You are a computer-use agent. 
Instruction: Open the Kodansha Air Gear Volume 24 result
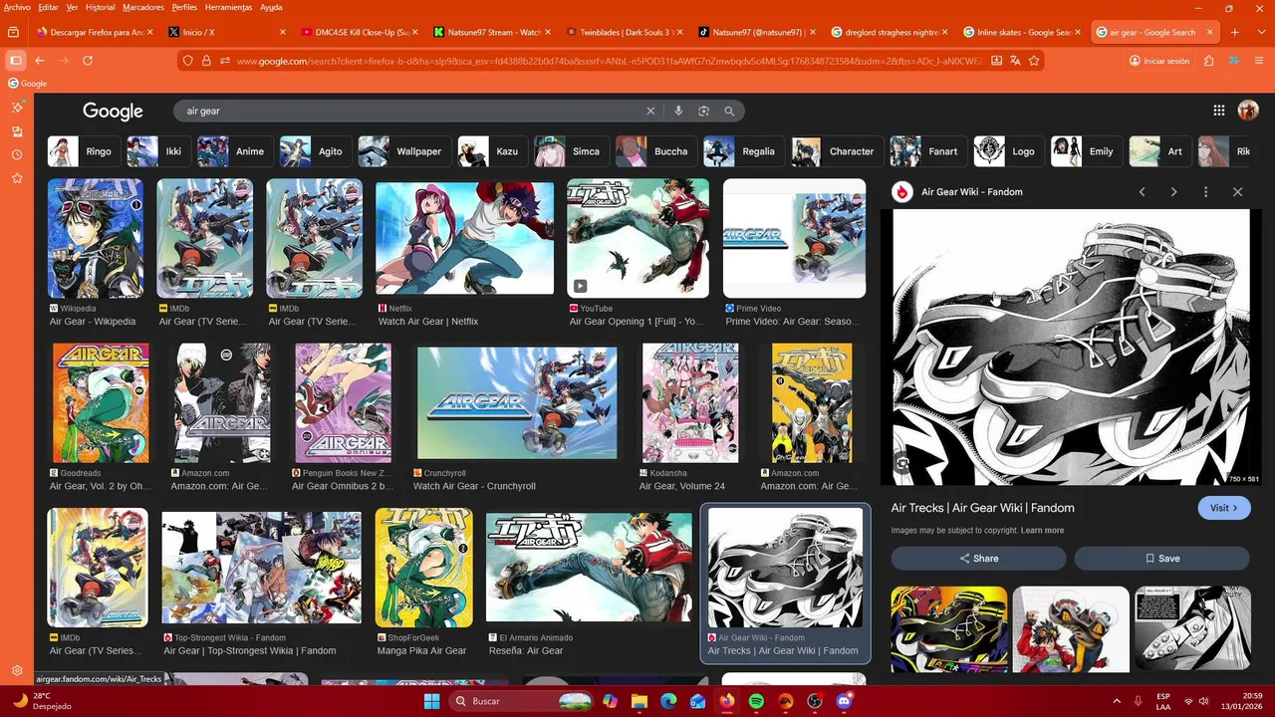[x=690, y=402]
